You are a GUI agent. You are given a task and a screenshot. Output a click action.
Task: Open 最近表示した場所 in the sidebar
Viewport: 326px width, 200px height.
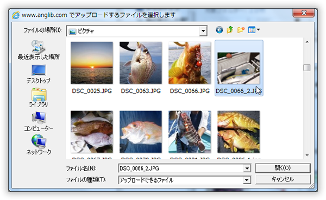[x=39, y=50]
